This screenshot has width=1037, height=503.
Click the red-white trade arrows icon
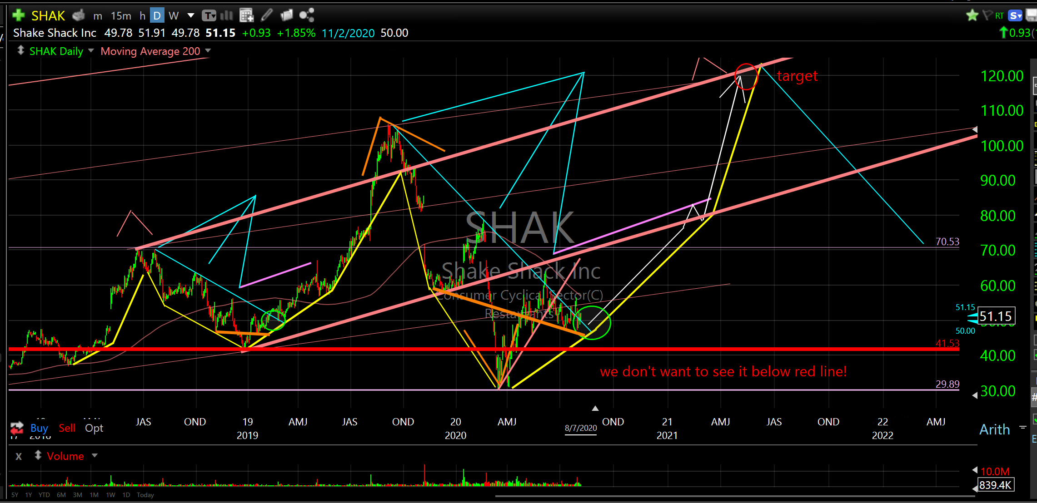17,428
